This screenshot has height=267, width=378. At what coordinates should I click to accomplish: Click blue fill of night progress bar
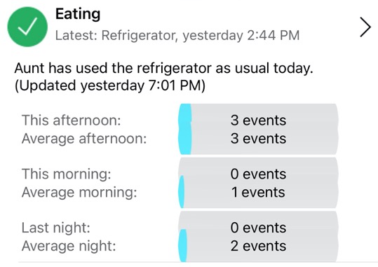182,245
